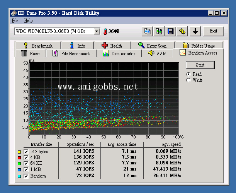Viewport: 236px width, 193px height.
Task: Click the Exit button
Action: point(213,31)
